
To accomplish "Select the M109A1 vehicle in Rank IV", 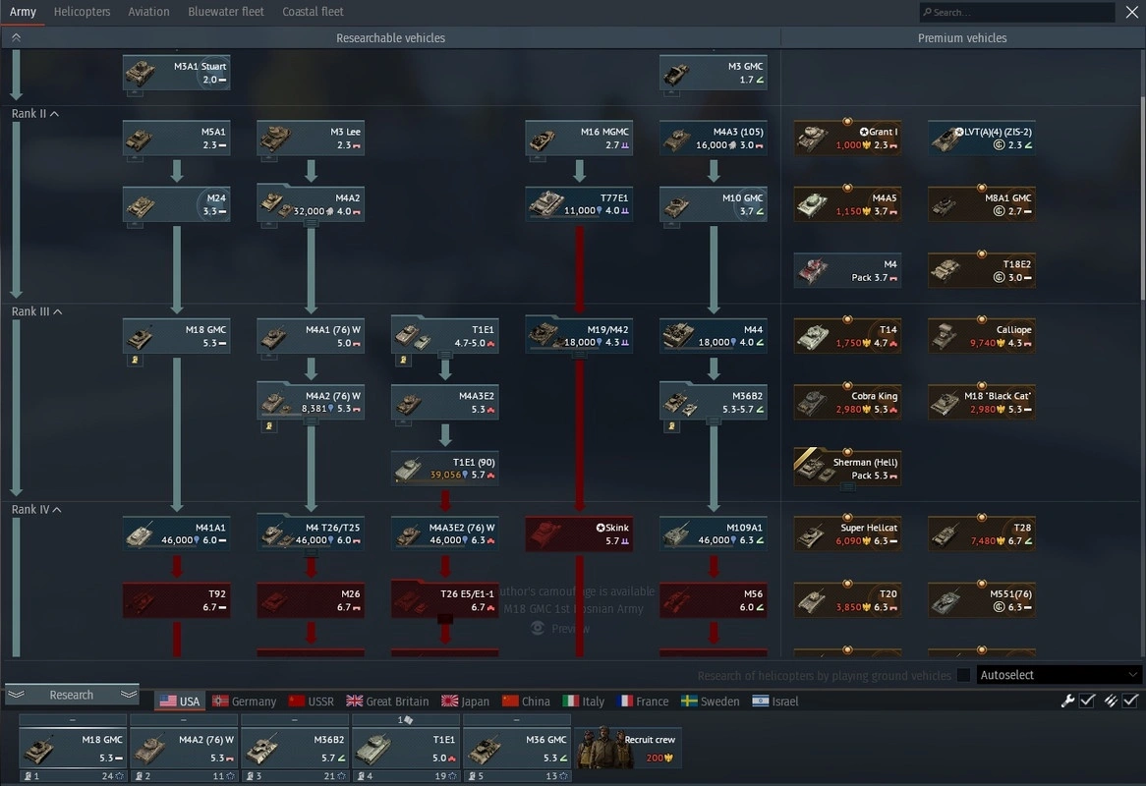I will [713, 534].
